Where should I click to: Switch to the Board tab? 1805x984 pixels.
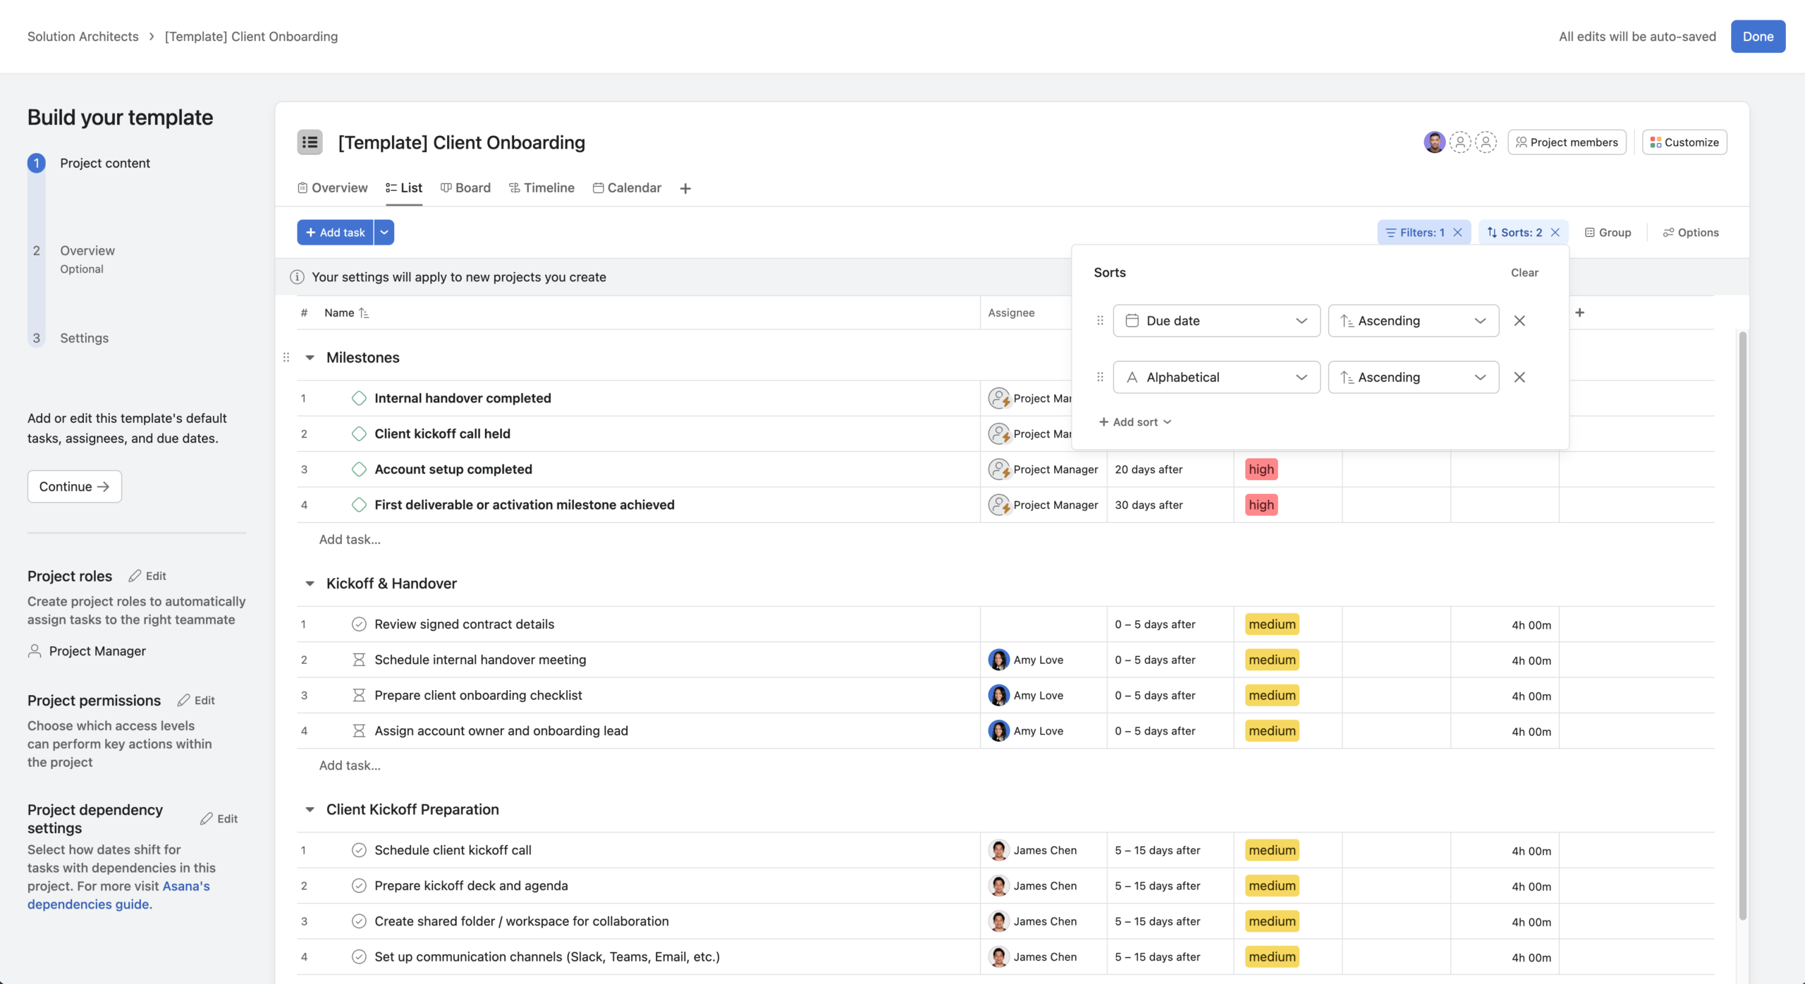(x=465, y=187)
